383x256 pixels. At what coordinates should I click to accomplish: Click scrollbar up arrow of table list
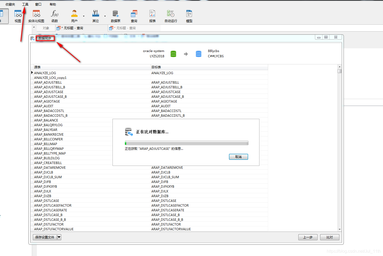pos(340,67)
